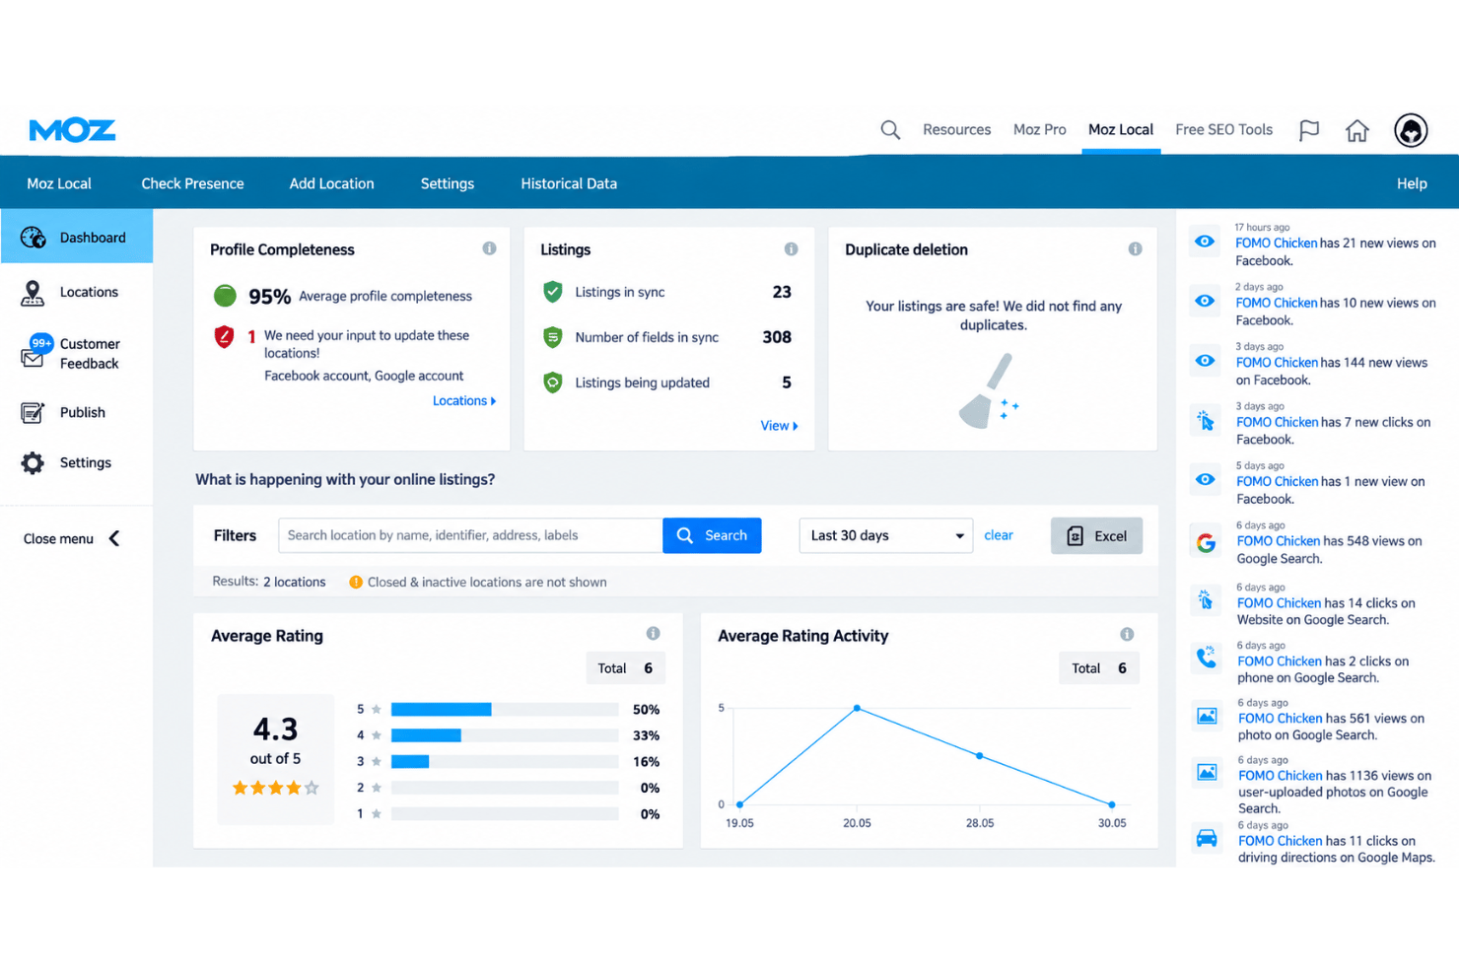Go to the home icon
Viewport: 1459px width, 973px height.
(x=1357, y=130)
